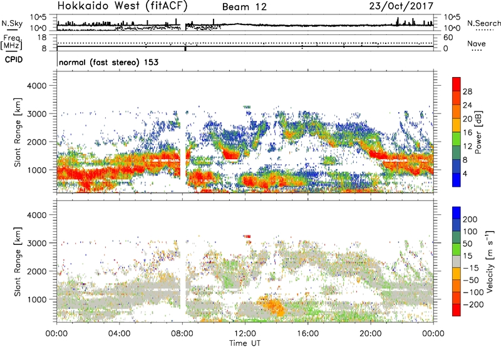Select the red bottom segment of Velocity colorbar

point(457,310)
